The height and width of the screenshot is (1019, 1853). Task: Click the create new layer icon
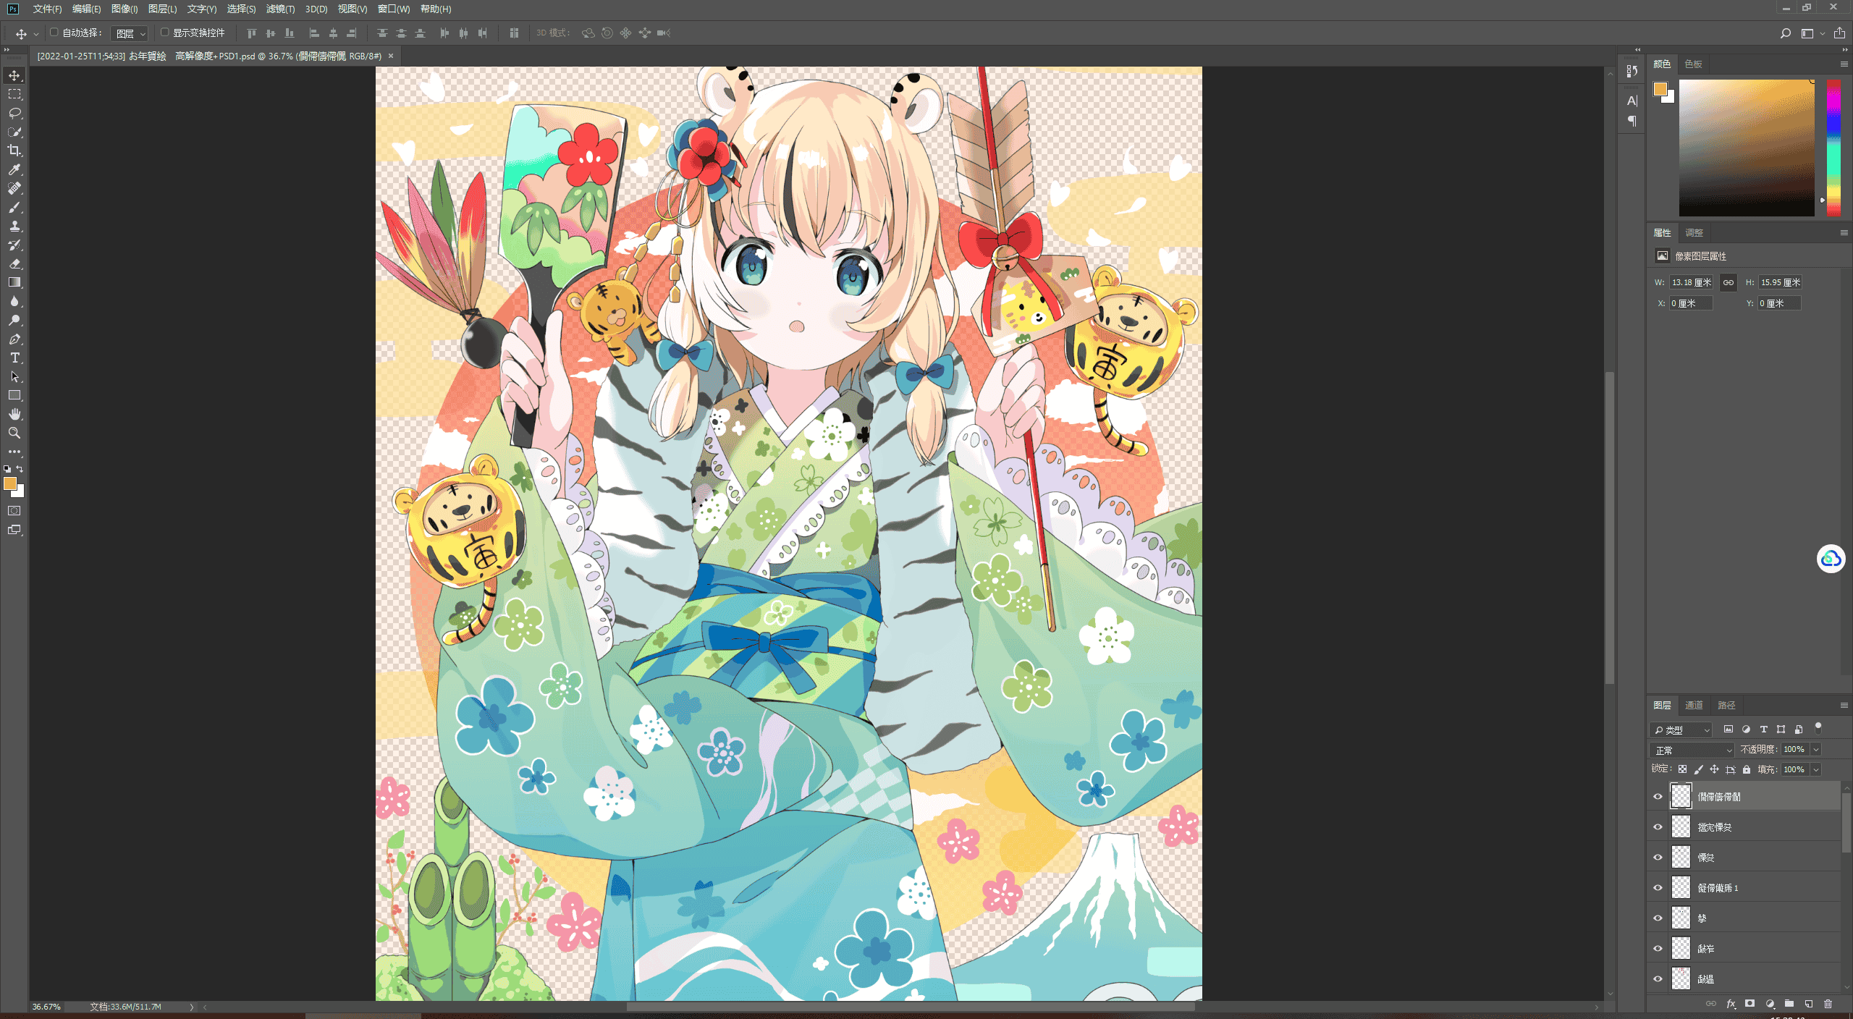click(1808, 1004)
